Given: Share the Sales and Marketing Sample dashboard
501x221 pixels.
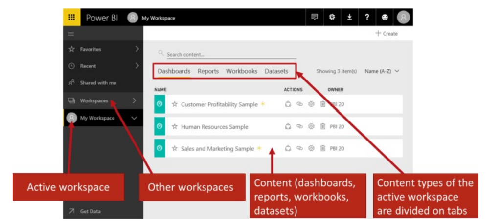Looking at the screenshot, I should (288, 148).
